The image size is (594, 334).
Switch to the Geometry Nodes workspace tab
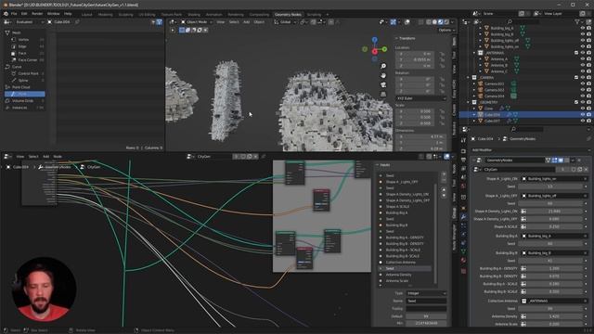pos(288,15)
